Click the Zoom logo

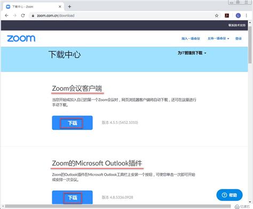tap(21, 38)
